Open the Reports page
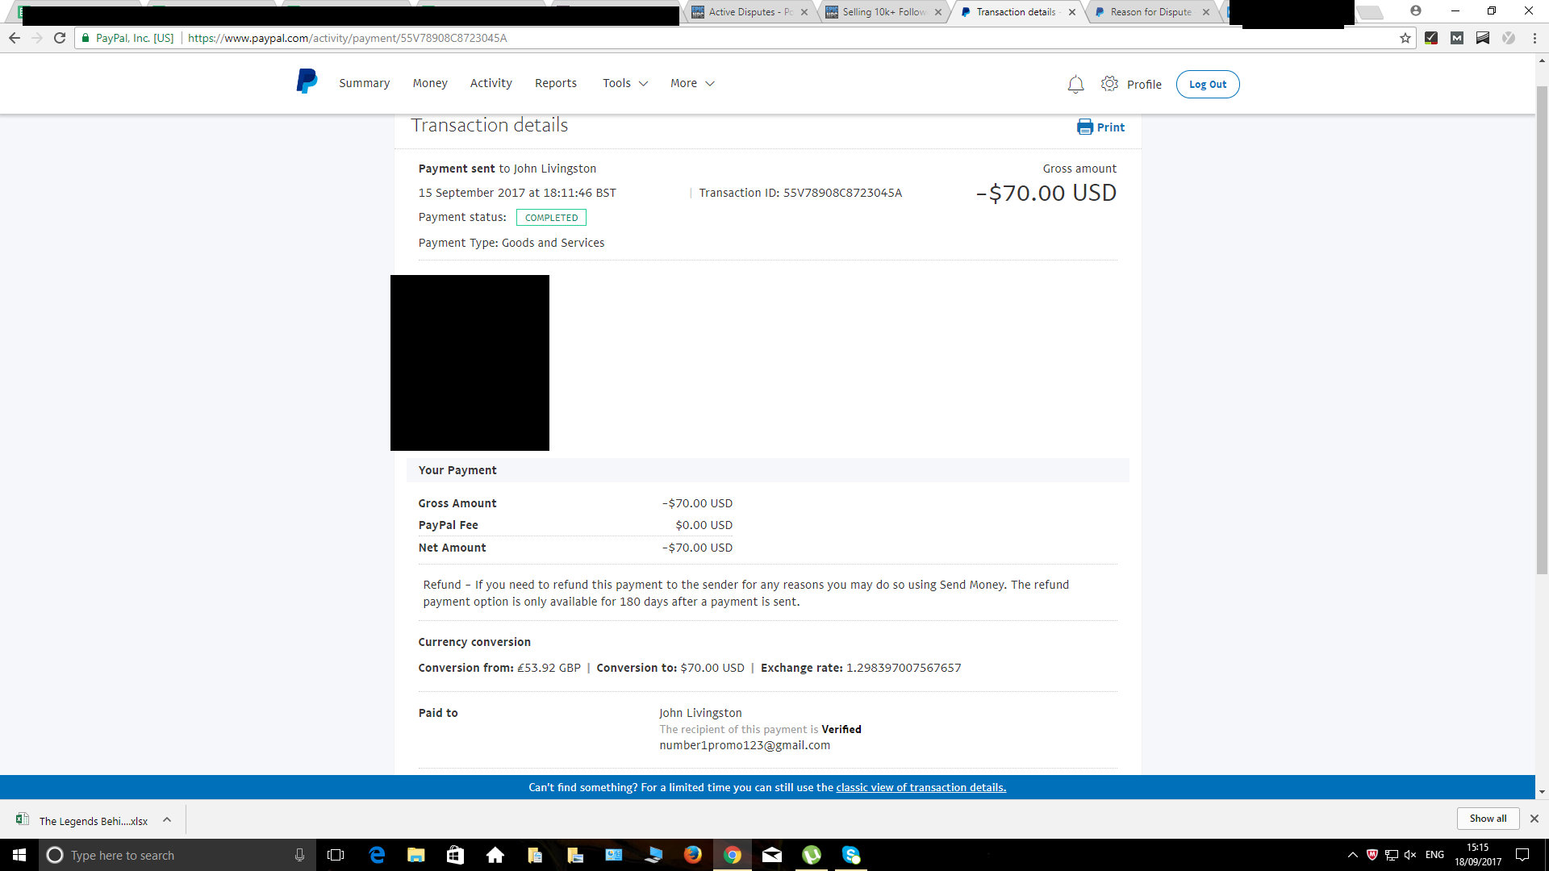1549x871 pixels. 556,83
